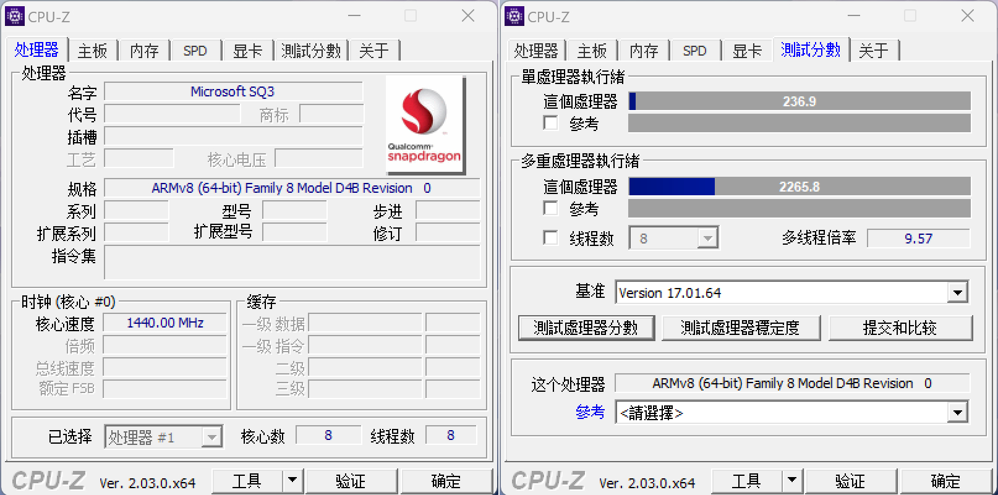Enable single-thread 參考 checkbox
The width and height of the screenshot is (998, 495).
coord(550,122)
